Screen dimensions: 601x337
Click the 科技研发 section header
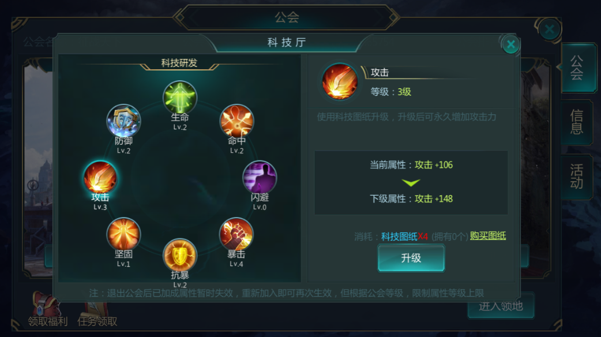point(179,63)
